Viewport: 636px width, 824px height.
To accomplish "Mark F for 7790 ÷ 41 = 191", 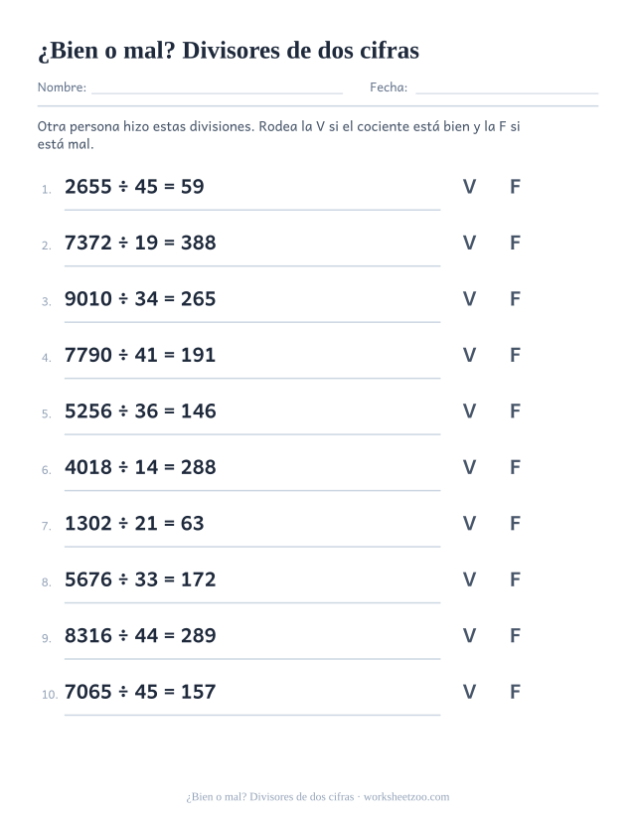I will point(515,355).
